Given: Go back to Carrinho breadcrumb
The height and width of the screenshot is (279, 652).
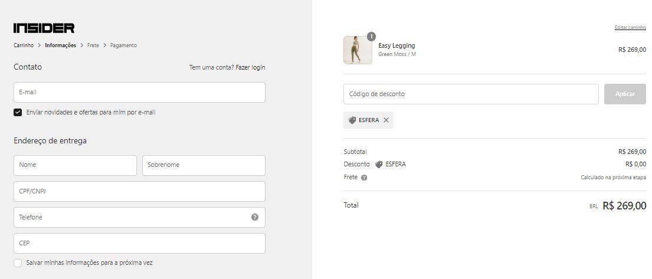Looking at the screenshot, I should pos(24,45).
